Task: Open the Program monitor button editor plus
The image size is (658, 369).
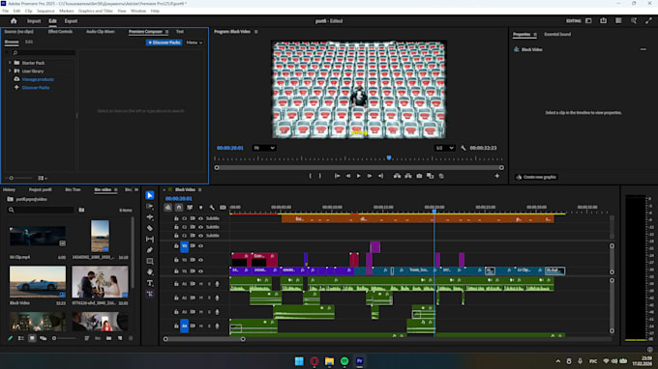Action: pyautogui.click(x=497, y=176)
